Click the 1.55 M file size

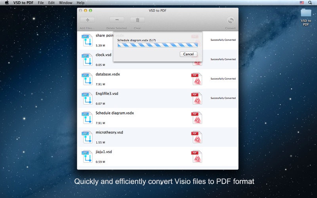coord(100,143)
